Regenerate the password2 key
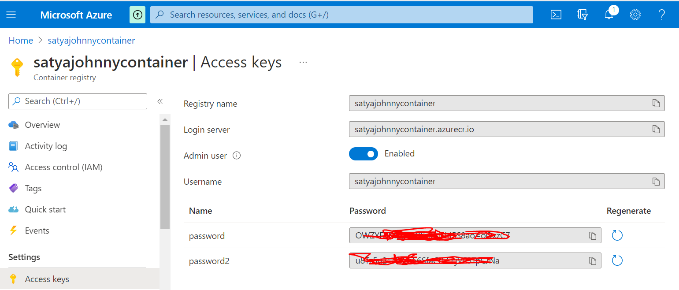This screenshot has width=679, height=290. tap(617, 261)
